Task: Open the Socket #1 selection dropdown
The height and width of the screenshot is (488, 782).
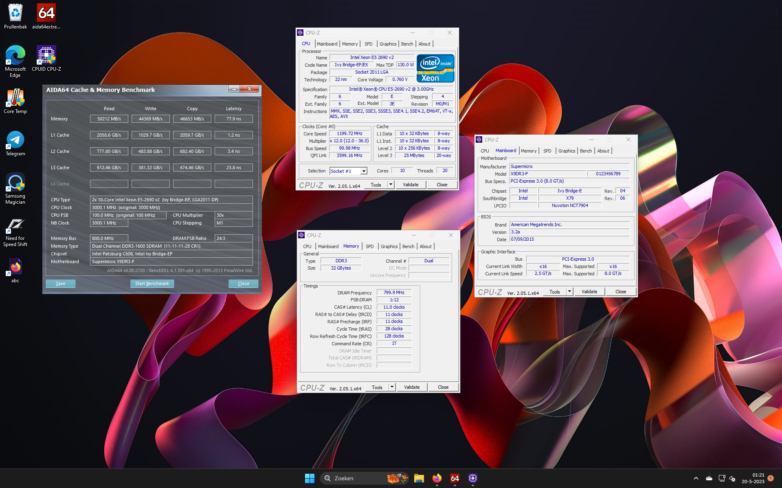Action: coord(349,171)
